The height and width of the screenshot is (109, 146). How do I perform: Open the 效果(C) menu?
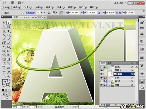coord(61,7)
